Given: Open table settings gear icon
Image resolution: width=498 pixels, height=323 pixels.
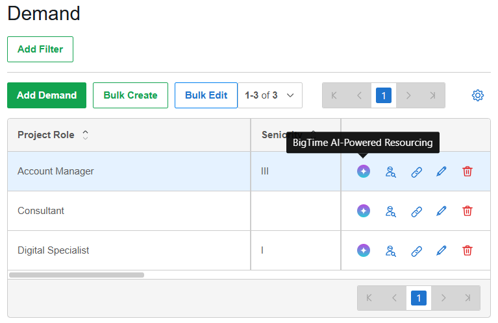Looking at the screenshot, I should [x=478, y=95].
